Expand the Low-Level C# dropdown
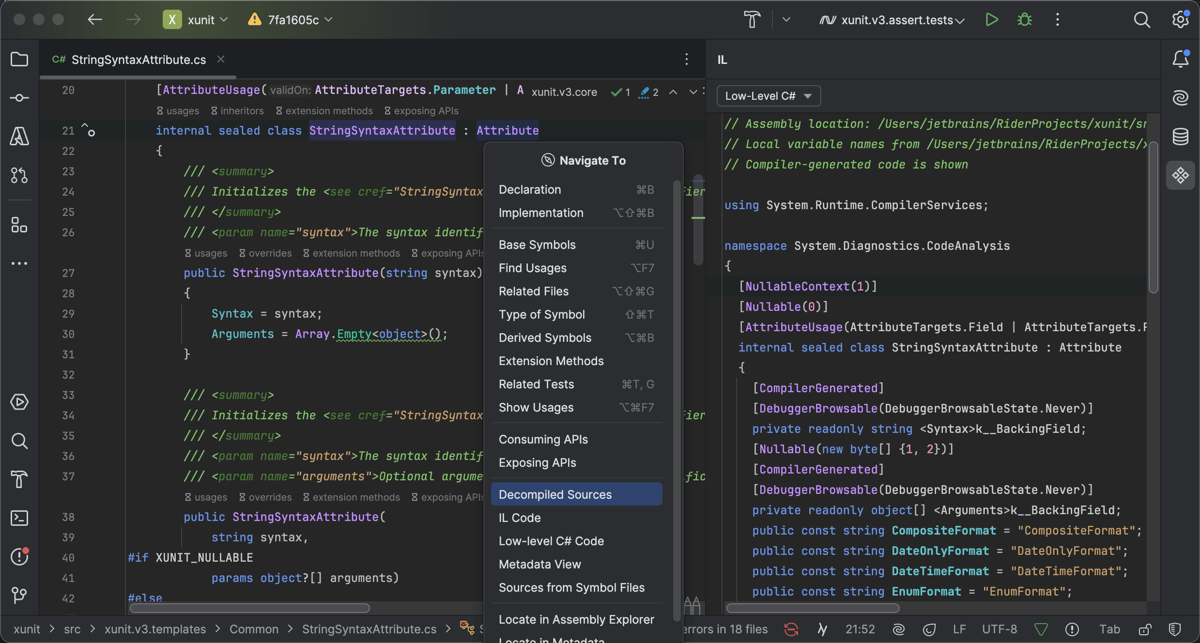 point(768,96)
